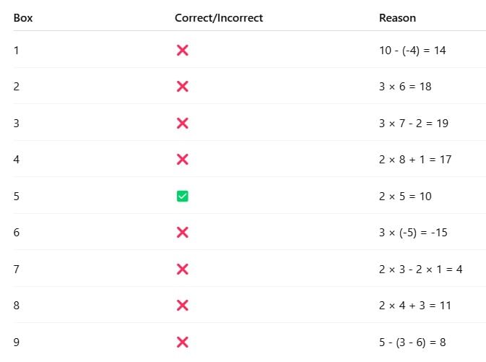Click the "Correct/Incorrect" column header
Screen dimensions: 486x362
coord(219,18)
